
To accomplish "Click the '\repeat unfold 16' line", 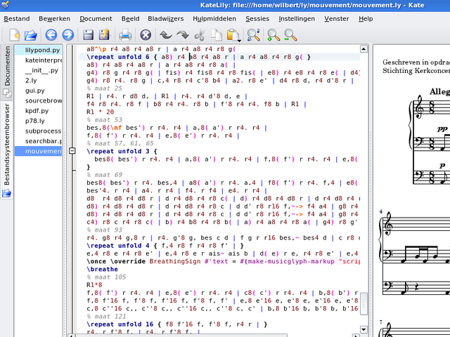I will [176, 324].
